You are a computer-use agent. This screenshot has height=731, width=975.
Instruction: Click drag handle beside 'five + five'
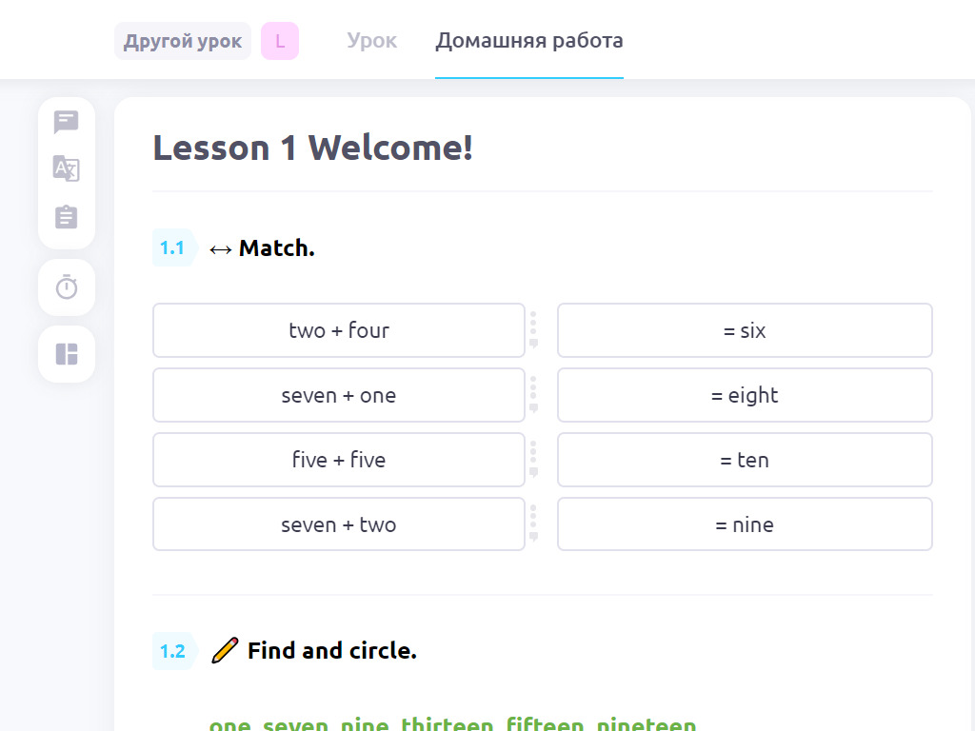pyautogui.click(x=533, y=460)
